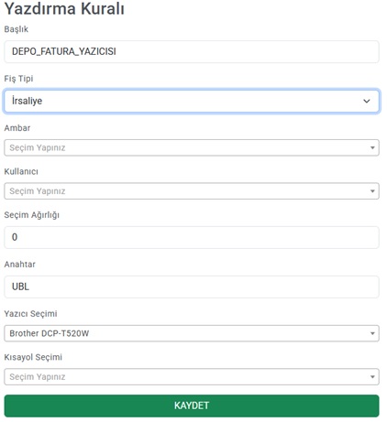Screen dimensions: 387x422
Task: Click the Anahtar field containing UBL
Action: [x=192, y=287]
